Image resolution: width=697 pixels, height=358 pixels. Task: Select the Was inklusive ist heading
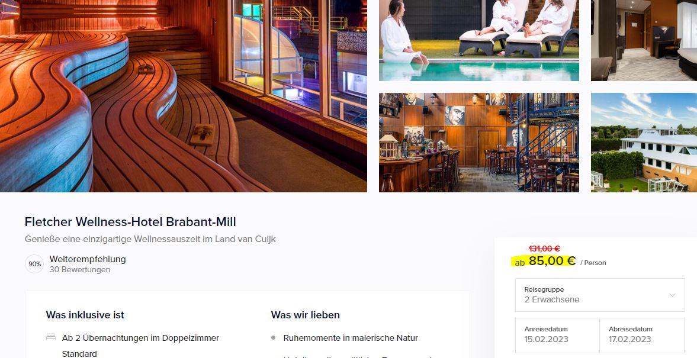click(x=85, y=315)
